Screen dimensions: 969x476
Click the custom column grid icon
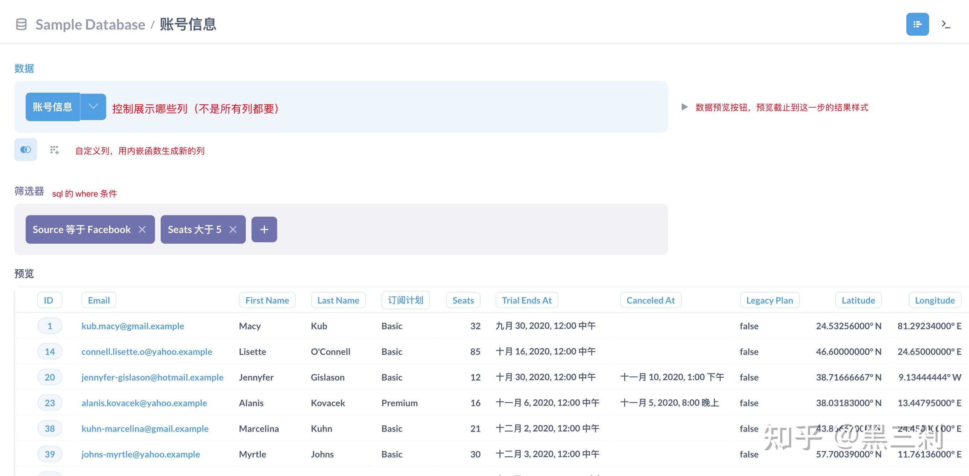click(x=55, y=150)
